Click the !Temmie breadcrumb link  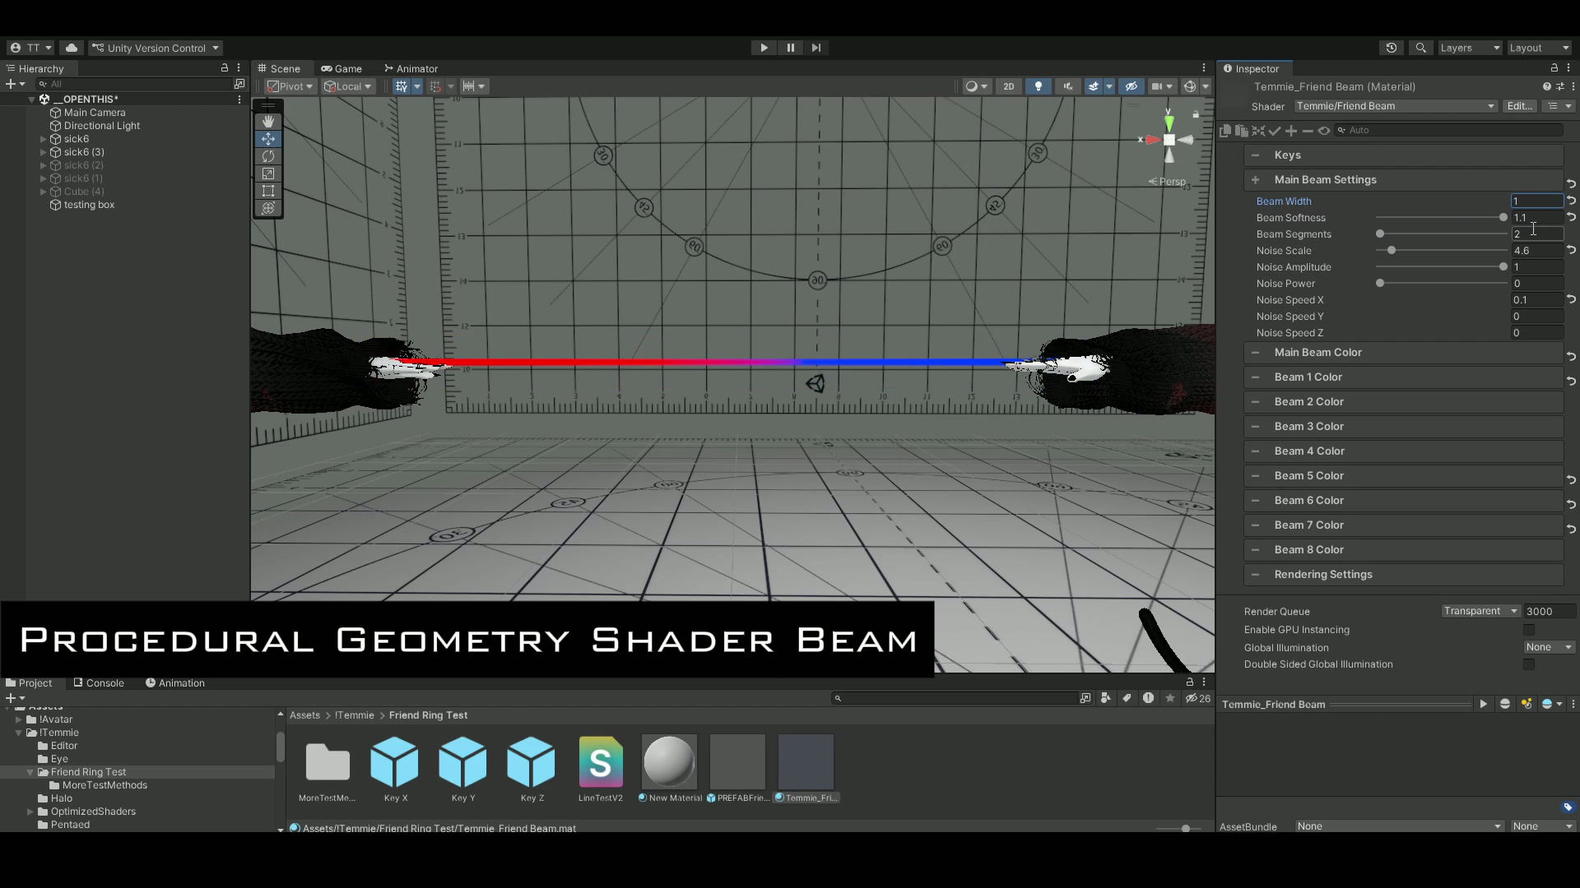click(355, 715)
